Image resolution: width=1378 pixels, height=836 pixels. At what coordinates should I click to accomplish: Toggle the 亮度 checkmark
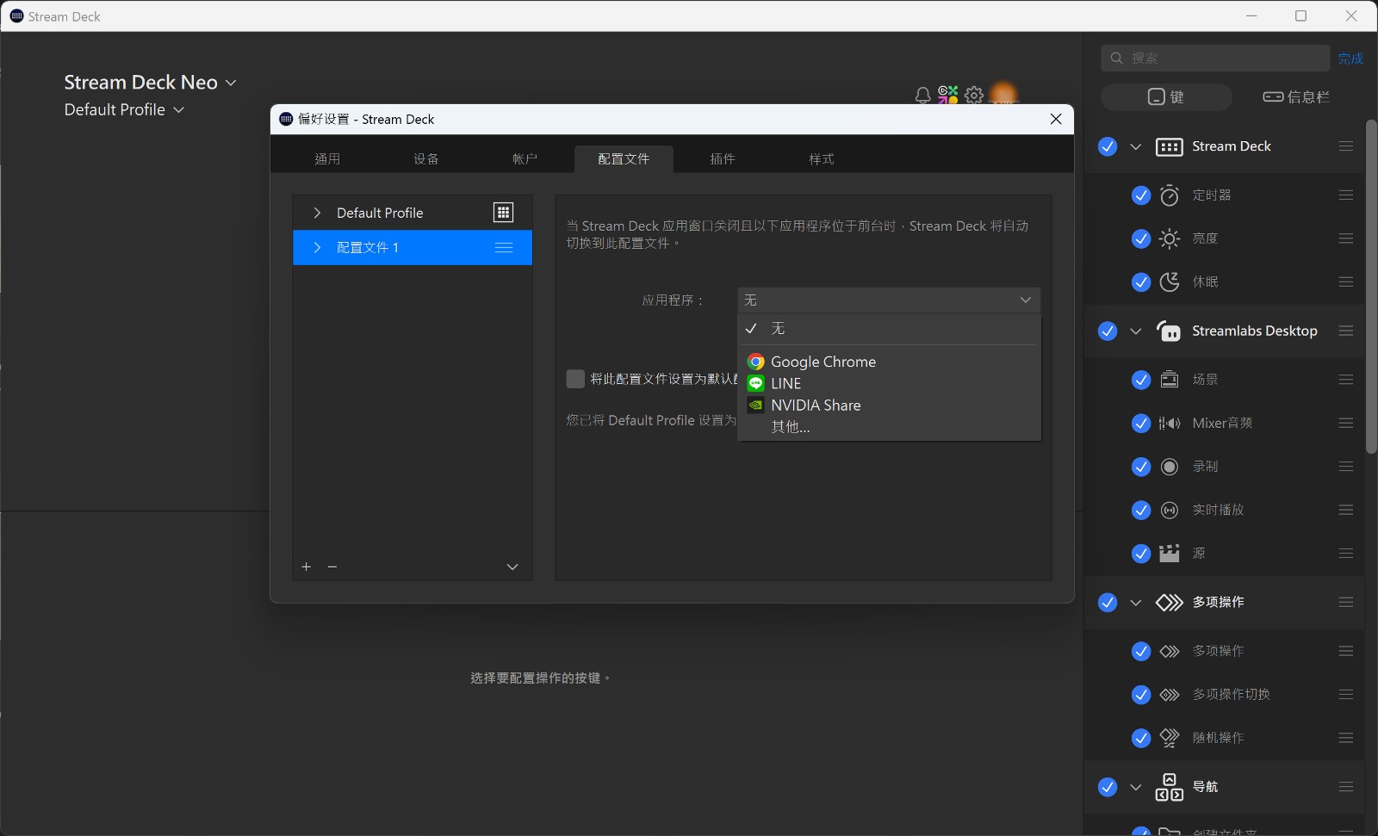click(1141, 238)
